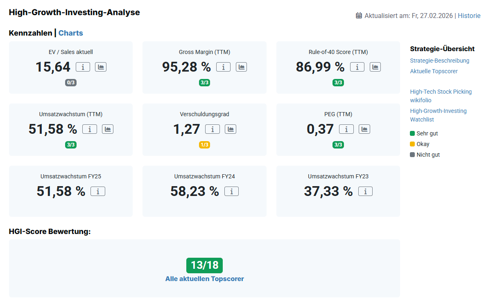
Task: Open the PEG (TTM) chart icon
Action: [364, 129]
